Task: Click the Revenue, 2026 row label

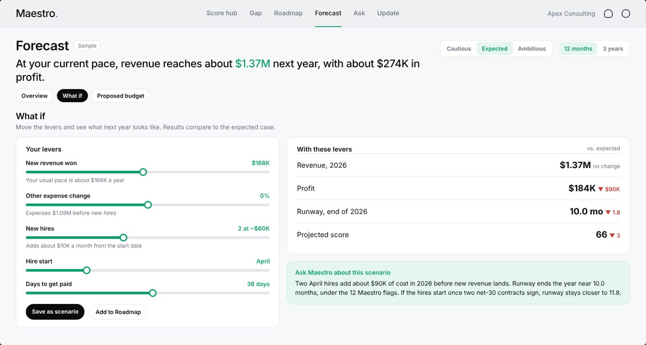Action: click(x=322, y=165)
